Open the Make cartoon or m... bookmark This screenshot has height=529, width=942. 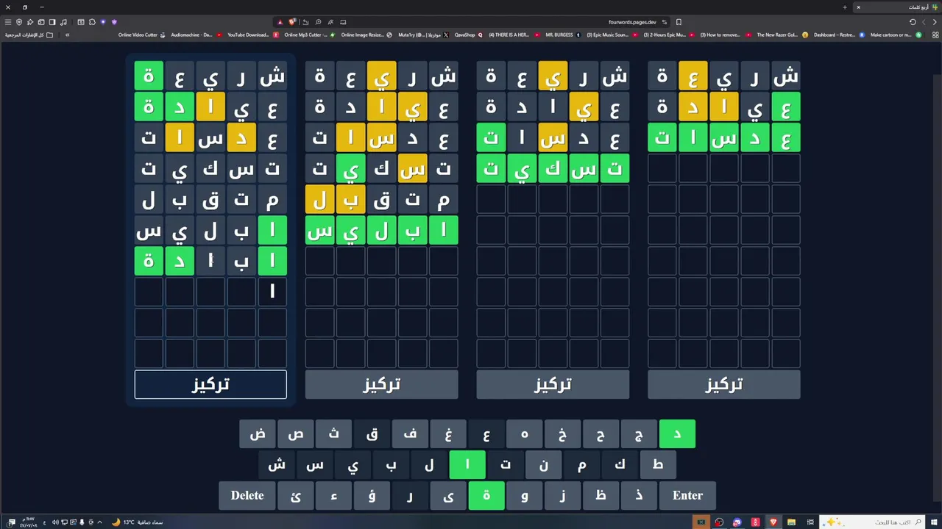click(x=896, y=35)
